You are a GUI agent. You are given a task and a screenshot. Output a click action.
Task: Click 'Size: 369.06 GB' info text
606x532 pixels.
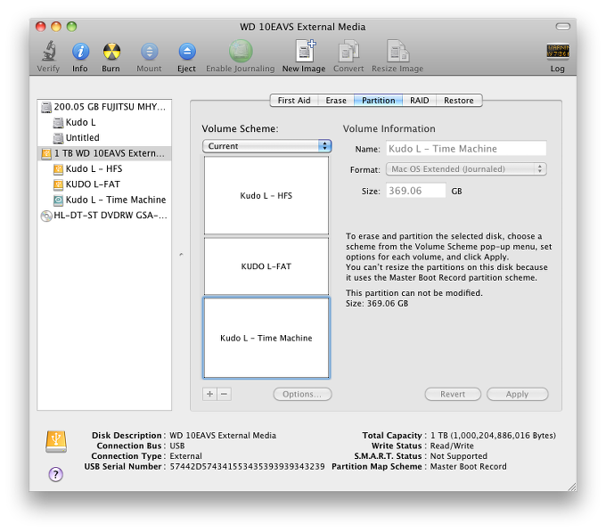(x=377, y=303)
